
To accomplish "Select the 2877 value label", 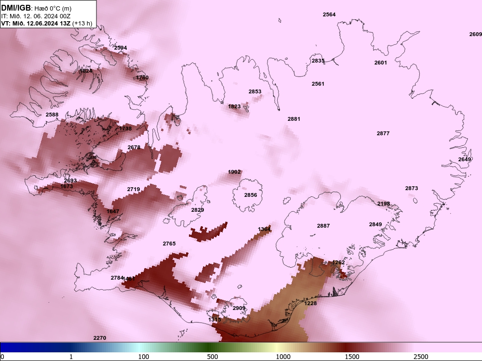I will (x=383, y=133).
